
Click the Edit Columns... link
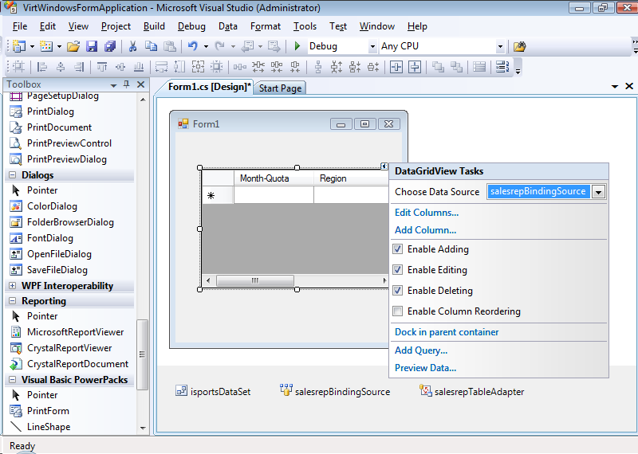[x=427, y=213]
